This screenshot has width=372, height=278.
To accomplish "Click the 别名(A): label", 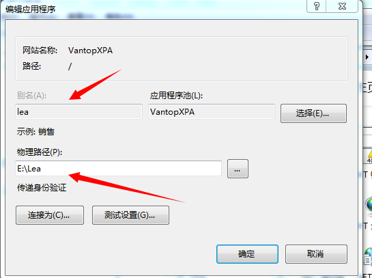I will click(x=31, y=96).
